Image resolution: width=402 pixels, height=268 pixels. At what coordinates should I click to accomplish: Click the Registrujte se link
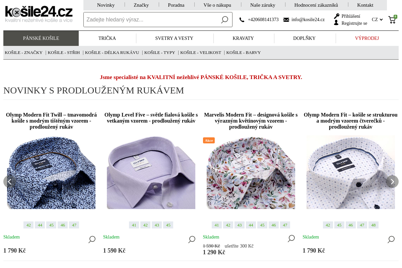click(x=354, y=23)
